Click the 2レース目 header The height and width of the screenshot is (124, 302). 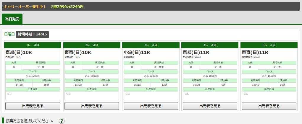click(x=92, y=45)
